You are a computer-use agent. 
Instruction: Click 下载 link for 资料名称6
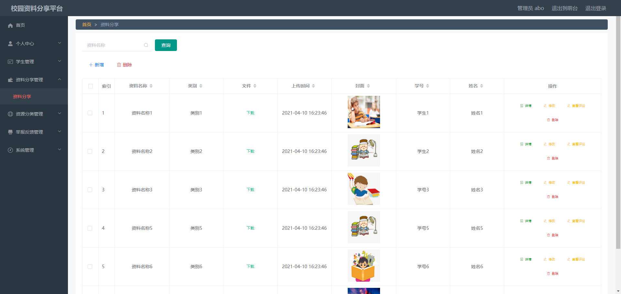[x=250, y=267]
